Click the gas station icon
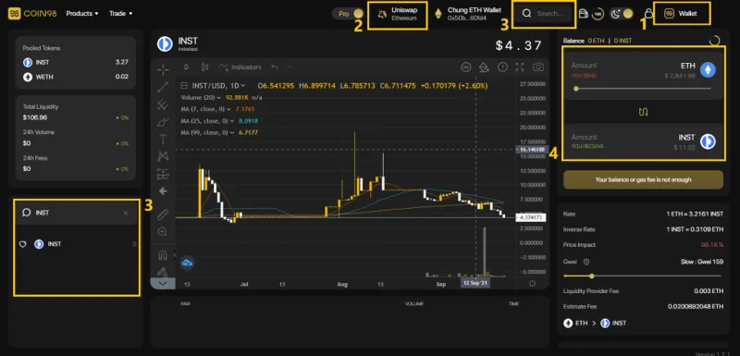 pos(584,14)
